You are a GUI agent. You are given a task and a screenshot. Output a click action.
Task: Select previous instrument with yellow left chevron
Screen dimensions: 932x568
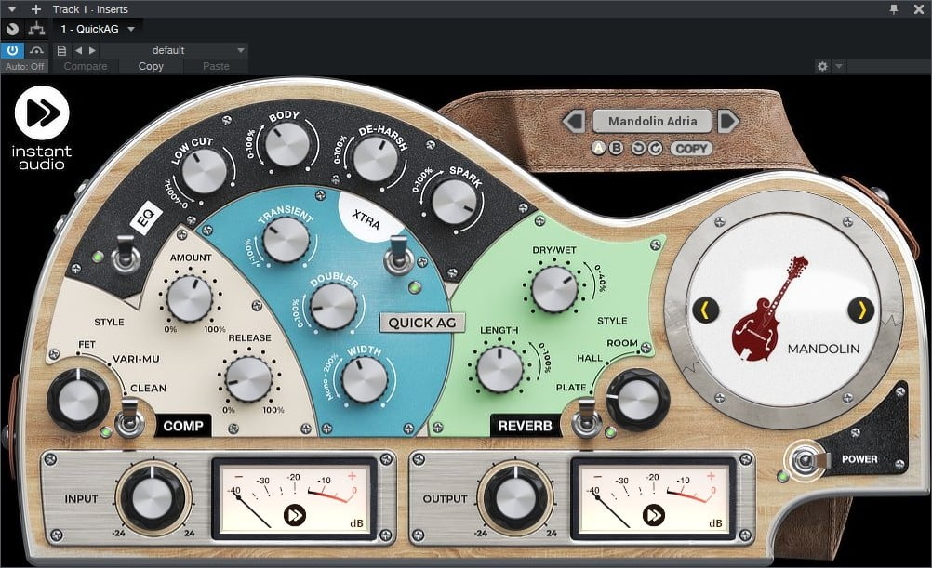coord(706,310)
